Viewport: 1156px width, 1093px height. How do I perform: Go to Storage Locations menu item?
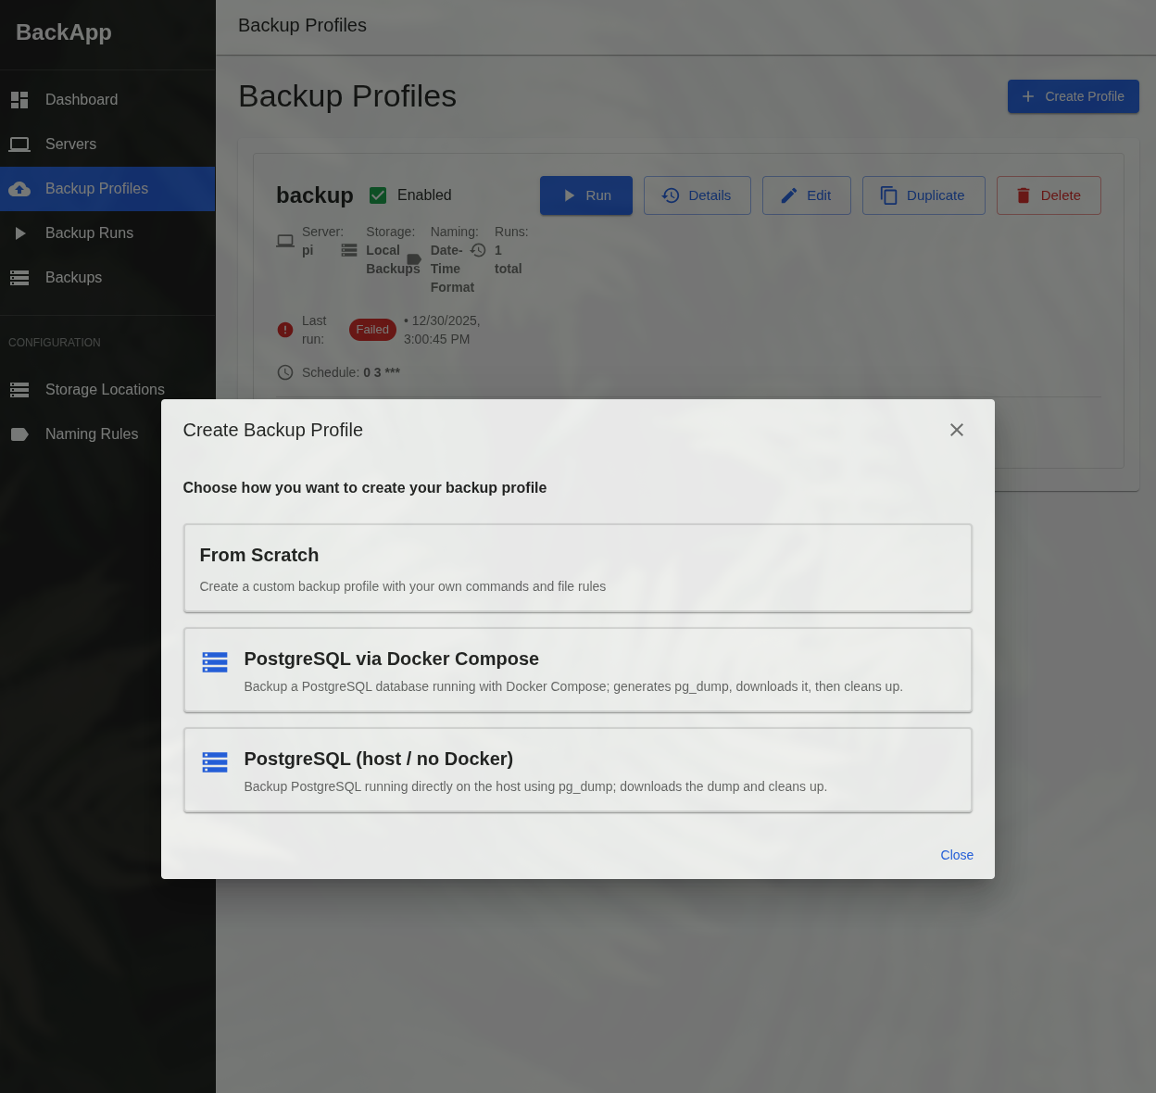(x=107, y=390)
